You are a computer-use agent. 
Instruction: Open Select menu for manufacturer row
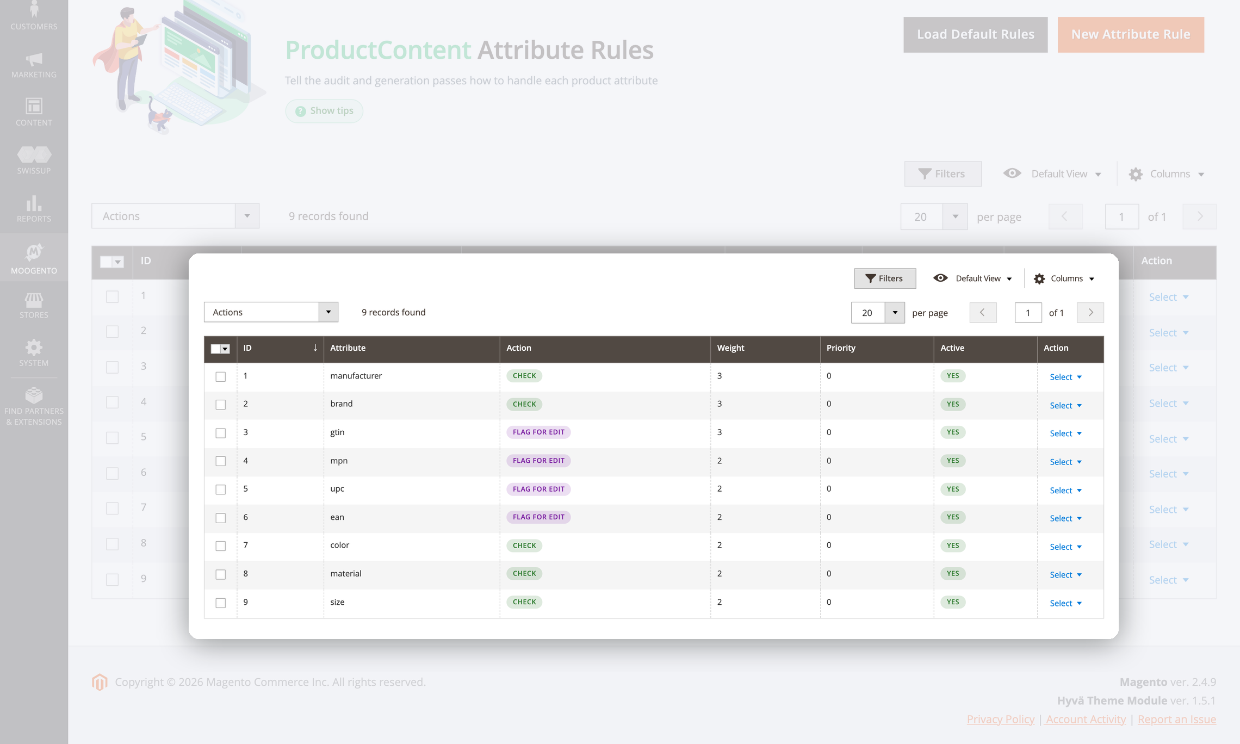click(x=1065, y=377)
